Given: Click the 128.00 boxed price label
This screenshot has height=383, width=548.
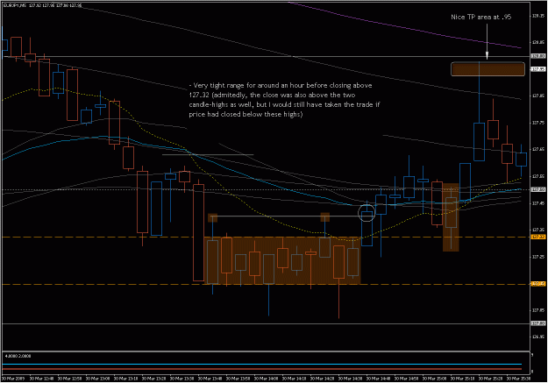Looking at the screenshot, I should [x=538, y=56].
